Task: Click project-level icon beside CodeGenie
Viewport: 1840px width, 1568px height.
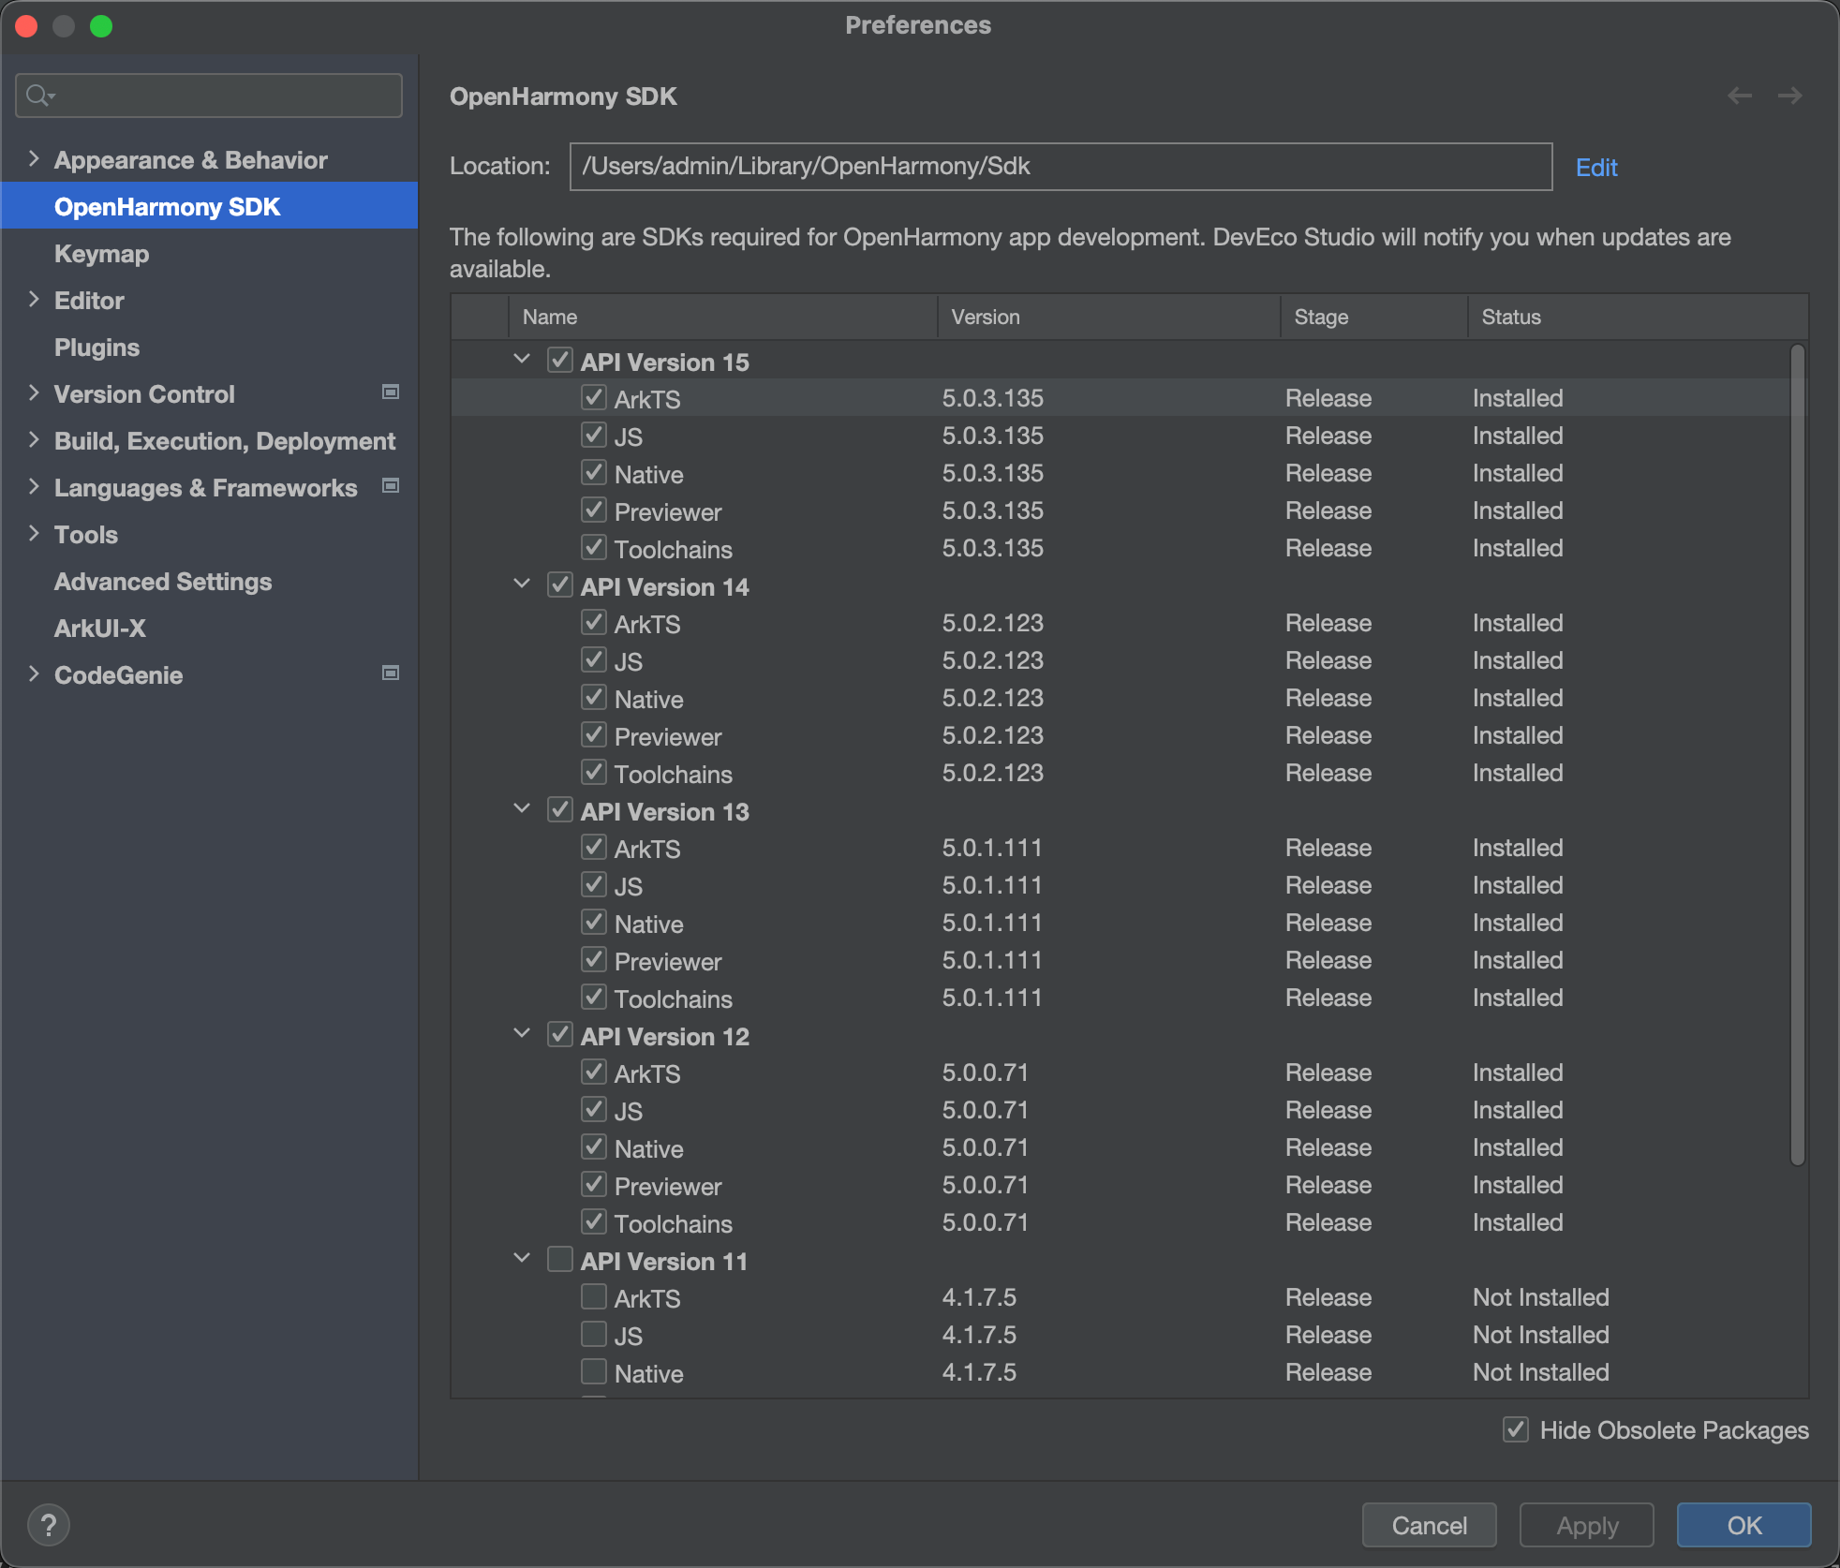Action: point(391,673)
